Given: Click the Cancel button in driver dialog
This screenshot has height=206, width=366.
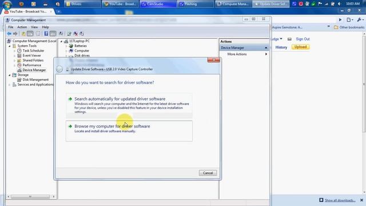Looking at the screenshot, I should (208, 173).
